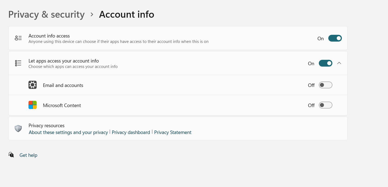Turn off the Account info access toggle
Screen dimensions: 388x187
tap(335, 38)
